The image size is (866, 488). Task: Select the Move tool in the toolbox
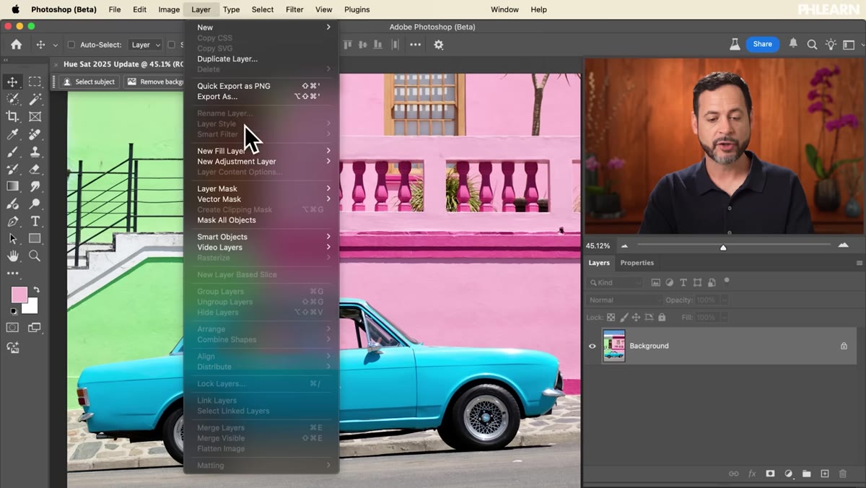point(12,82)
